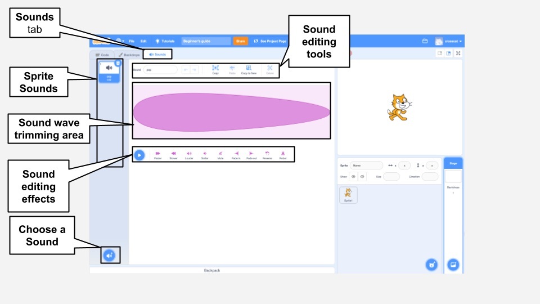Click the Copy to New tool

249,70
